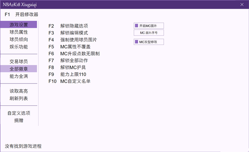The image size is (249, 152).
Task: Toggle F7 解锁全部动作
Action: click(68, 60)
